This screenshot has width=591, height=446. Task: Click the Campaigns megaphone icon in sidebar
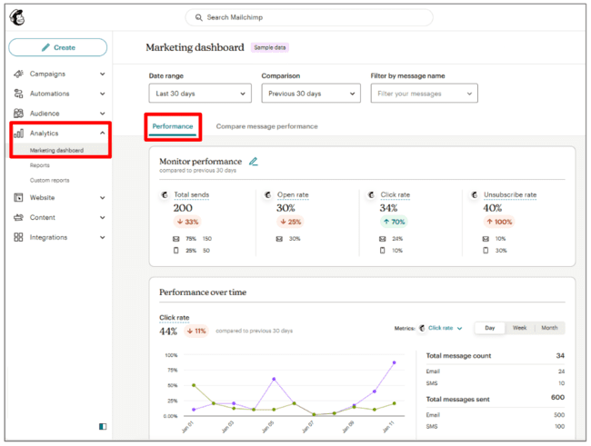pos(19,74)
